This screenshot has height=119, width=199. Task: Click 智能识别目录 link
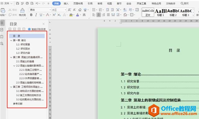(x=37, y=29)
